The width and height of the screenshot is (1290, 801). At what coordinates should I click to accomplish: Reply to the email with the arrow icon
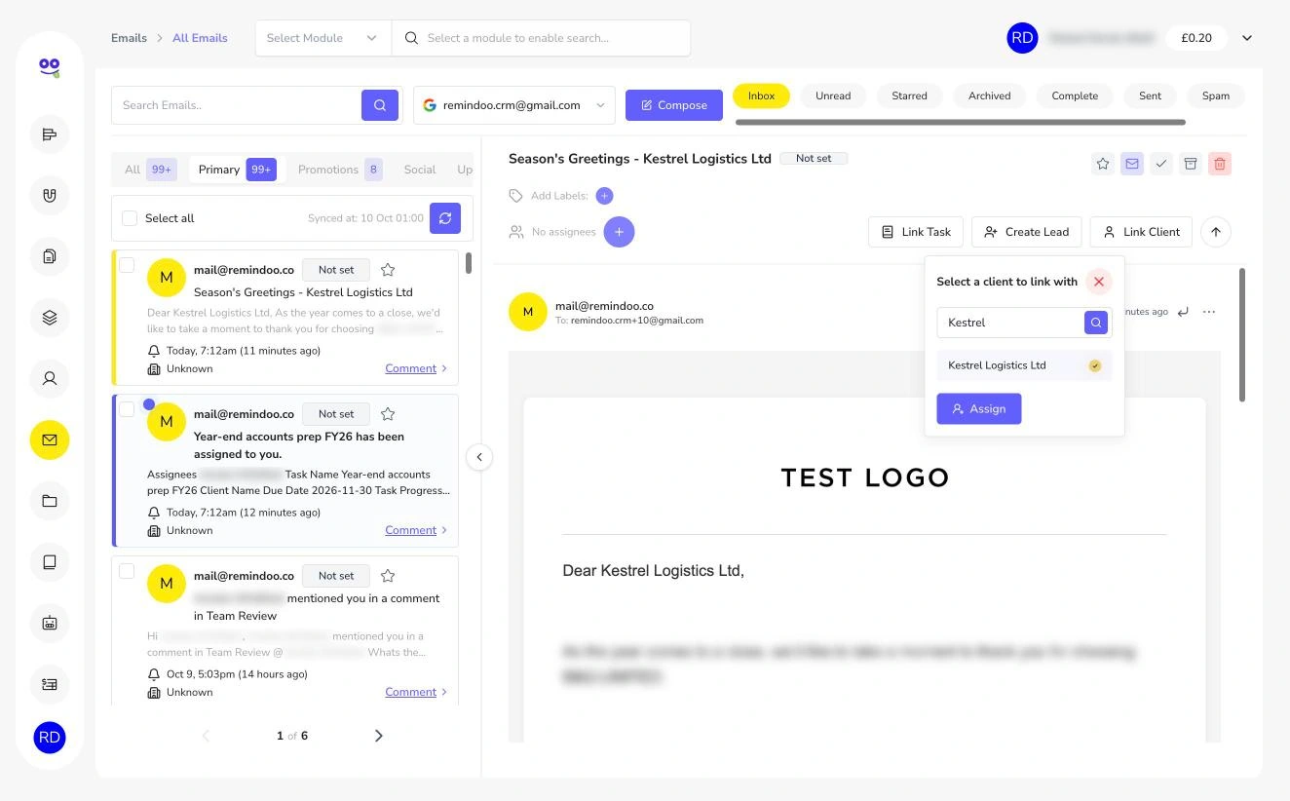point(1183,312)
